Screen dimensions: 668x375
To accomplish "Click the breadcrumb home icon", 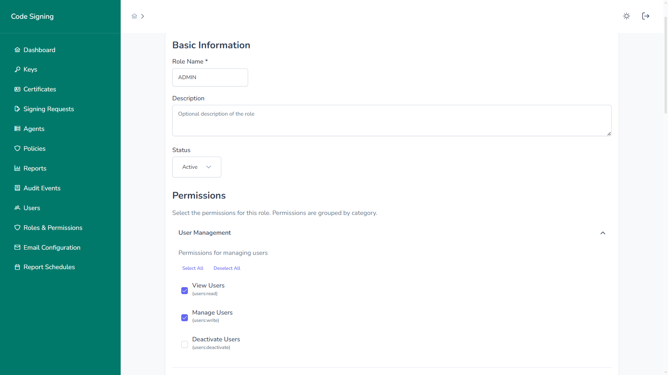I will click(134, 16).
